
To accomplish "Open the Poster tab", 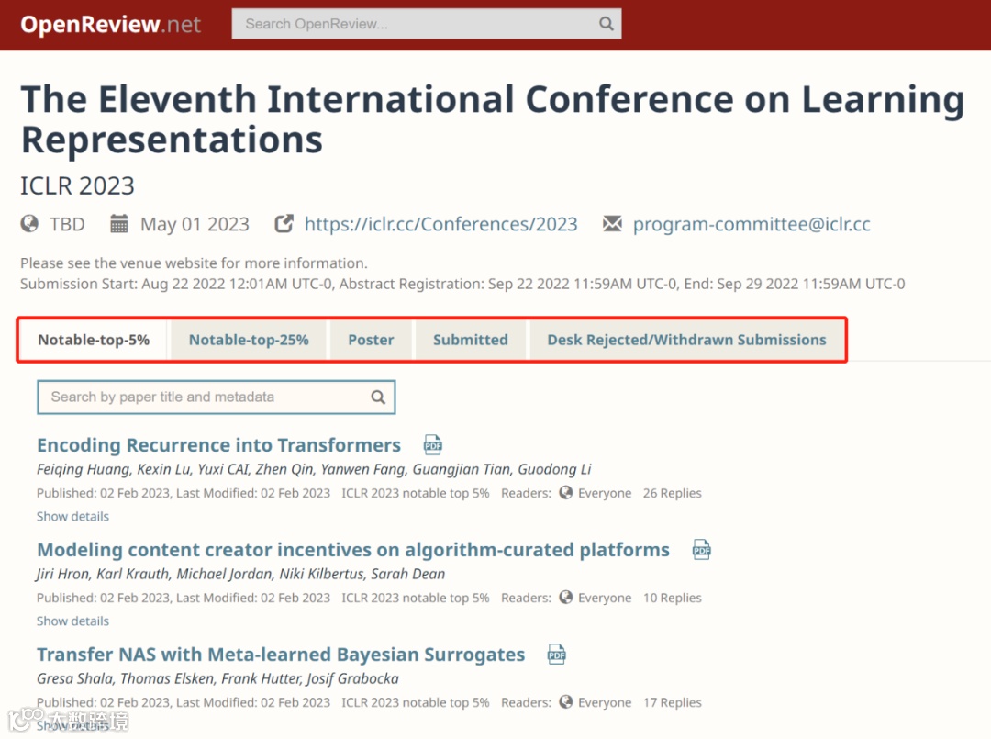I will click(371, 340).
